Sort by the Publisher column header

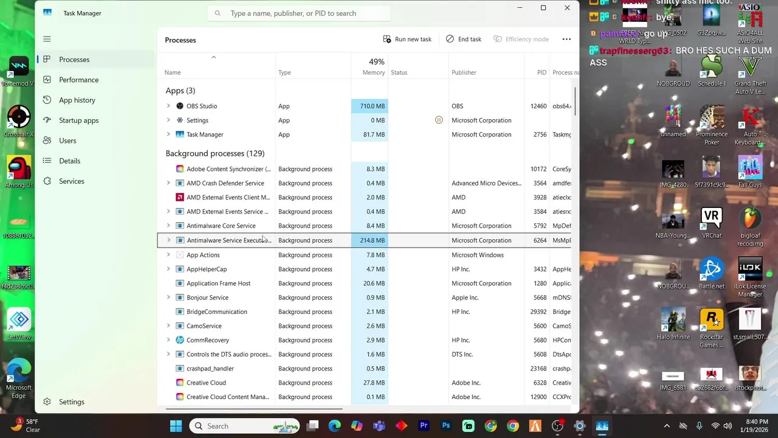(x=486, y=66)
